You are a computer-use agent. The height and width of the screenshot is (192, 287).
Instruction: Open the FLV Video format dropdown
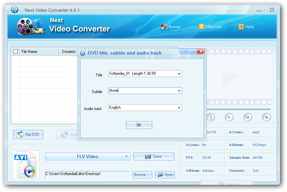88,156
